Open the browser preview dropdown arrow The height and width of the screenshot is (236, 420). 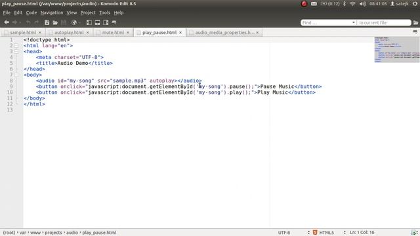point(79,23)
